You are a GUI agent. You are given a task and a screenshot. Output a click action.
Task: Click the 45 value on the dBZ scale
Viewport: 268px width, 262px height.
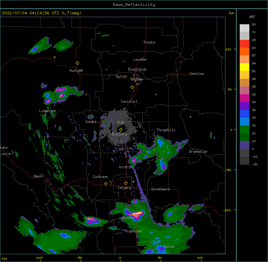tap(254, 87)
